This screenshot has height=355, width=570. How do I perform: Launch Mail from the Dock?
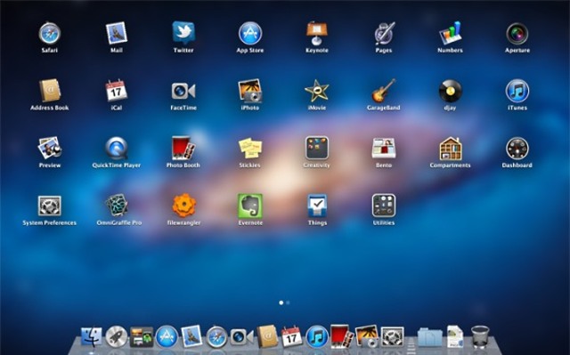point(191,336)
